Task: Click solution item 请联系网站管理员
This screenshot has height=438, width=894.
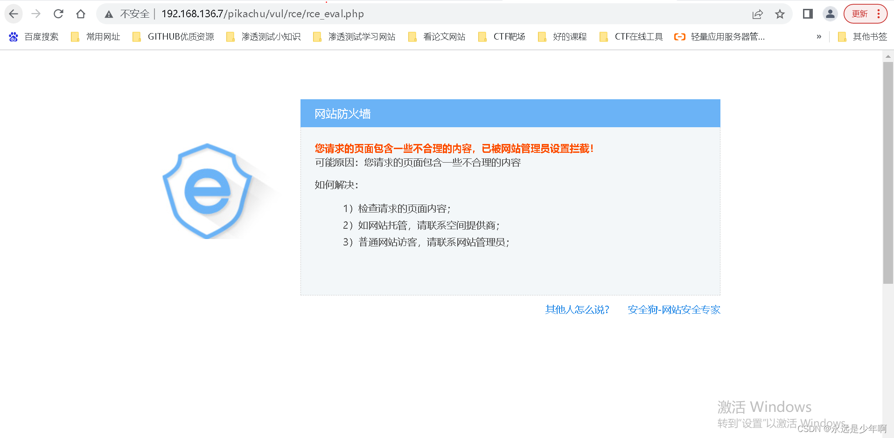Action: [x=426, y=242]
